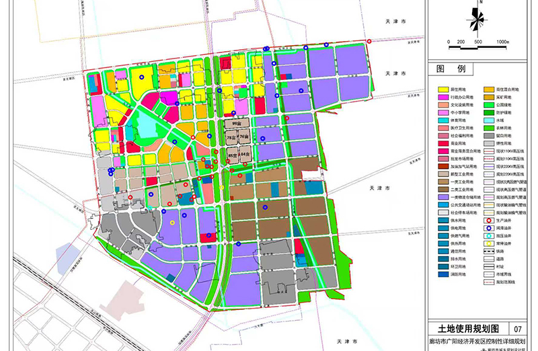Click the purple 一类物流仓储用地 legend swatch

443,197
